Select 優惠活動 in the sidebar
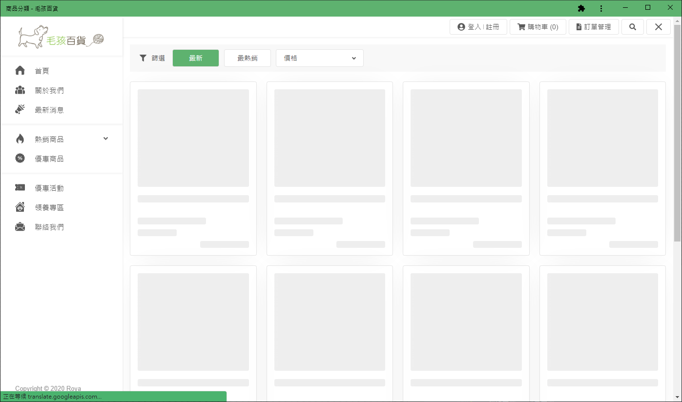682x402 pixels. point(49,188)
